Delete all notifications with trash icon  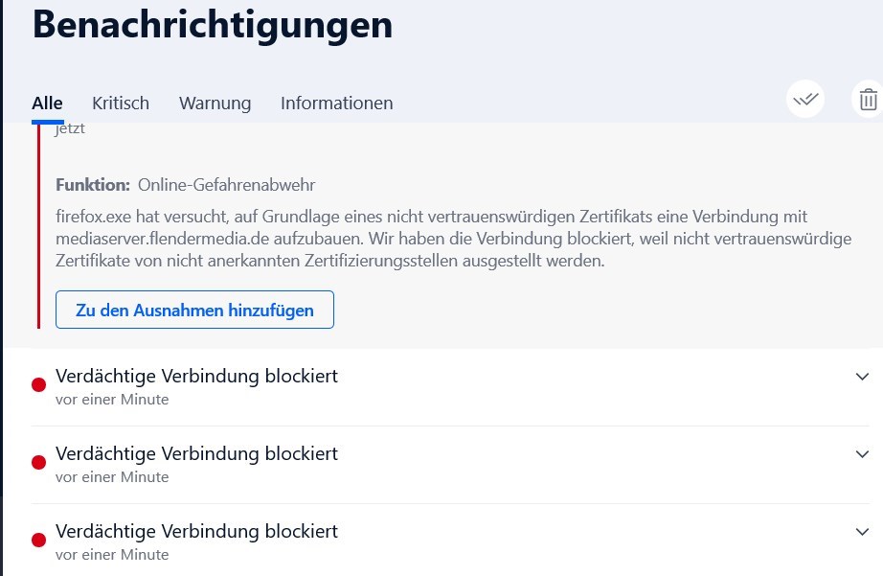(x=868, y=99)
